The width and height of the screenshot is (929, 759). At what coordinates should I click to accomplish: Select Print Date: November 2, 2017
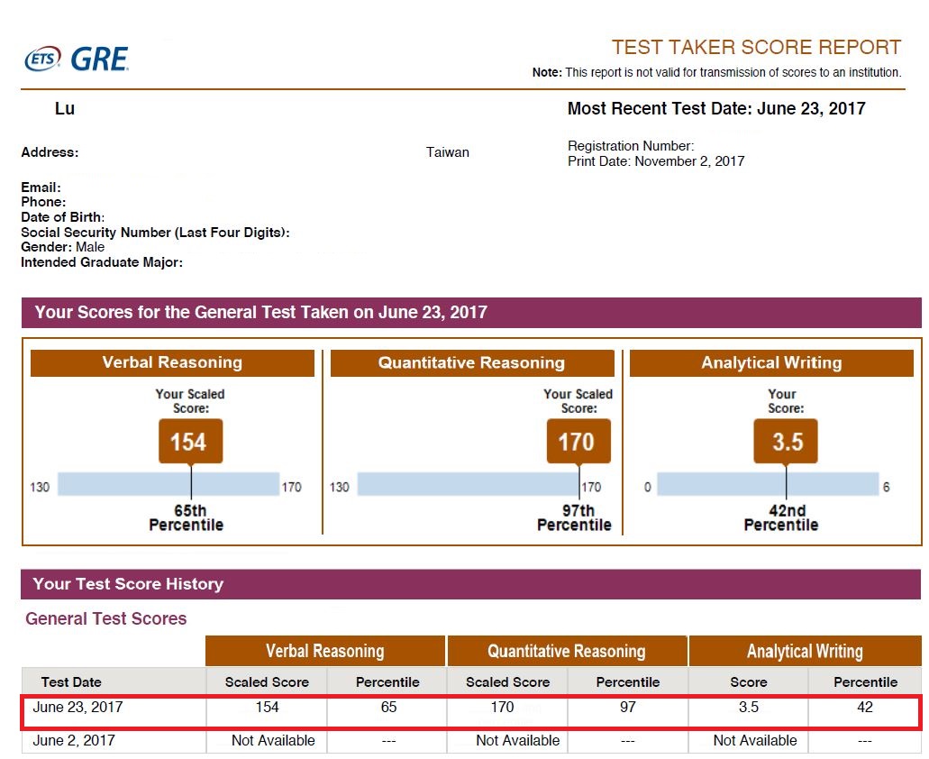click(656, 161)
